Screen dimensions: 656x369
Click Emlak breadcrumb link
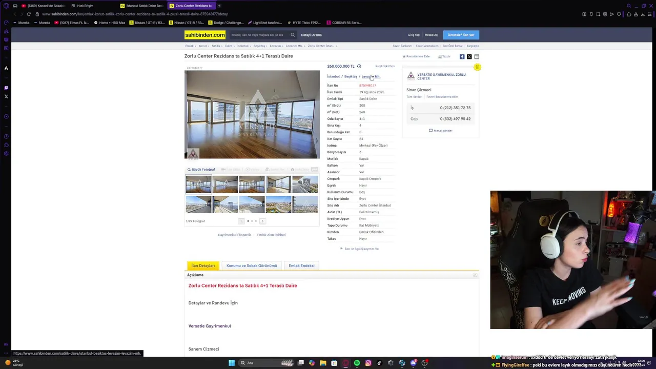point(189,46)
